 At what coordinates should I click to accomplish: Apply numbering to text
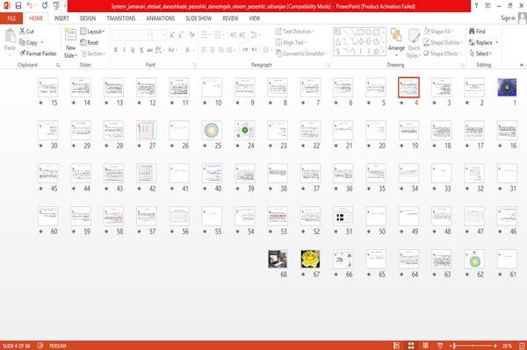point(218,35)
